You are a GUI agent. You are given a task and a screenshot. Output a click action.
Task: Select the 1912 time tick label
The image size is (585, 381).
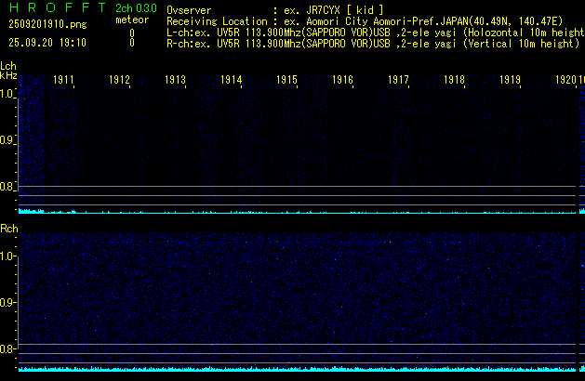point(119,81)
